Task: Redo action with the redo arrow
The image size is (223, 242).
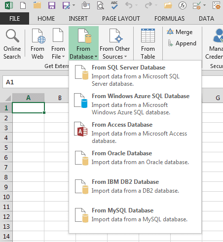Action: click(x=149, y=5)
